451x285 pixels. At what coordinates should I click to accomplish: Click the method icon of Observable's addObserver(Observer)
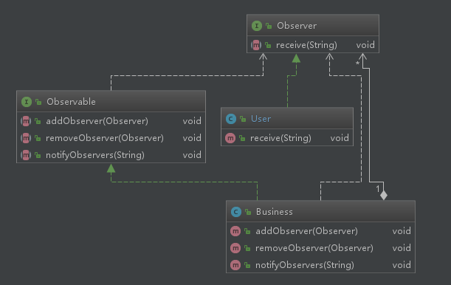pyautogui.click(x=26, y=121)
